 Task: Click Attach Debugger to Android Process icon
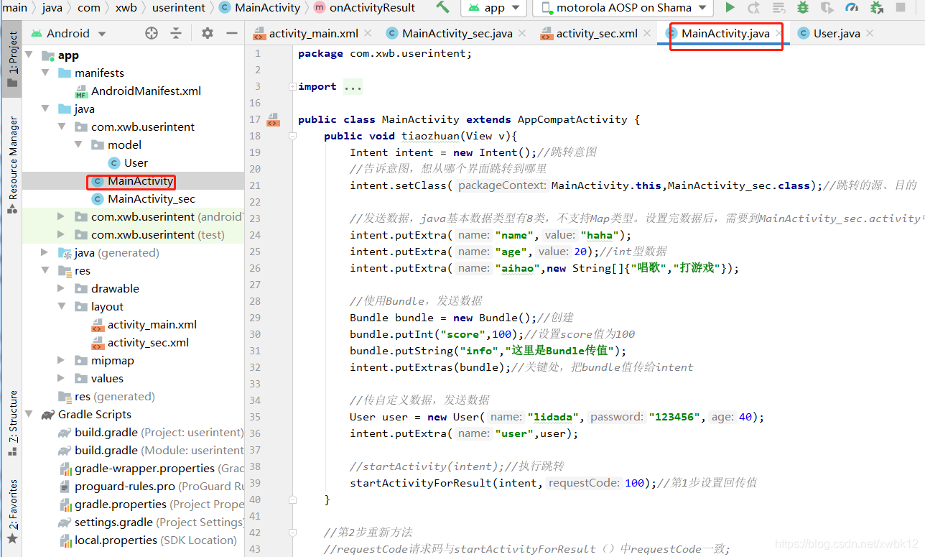[x=876, y=8]
